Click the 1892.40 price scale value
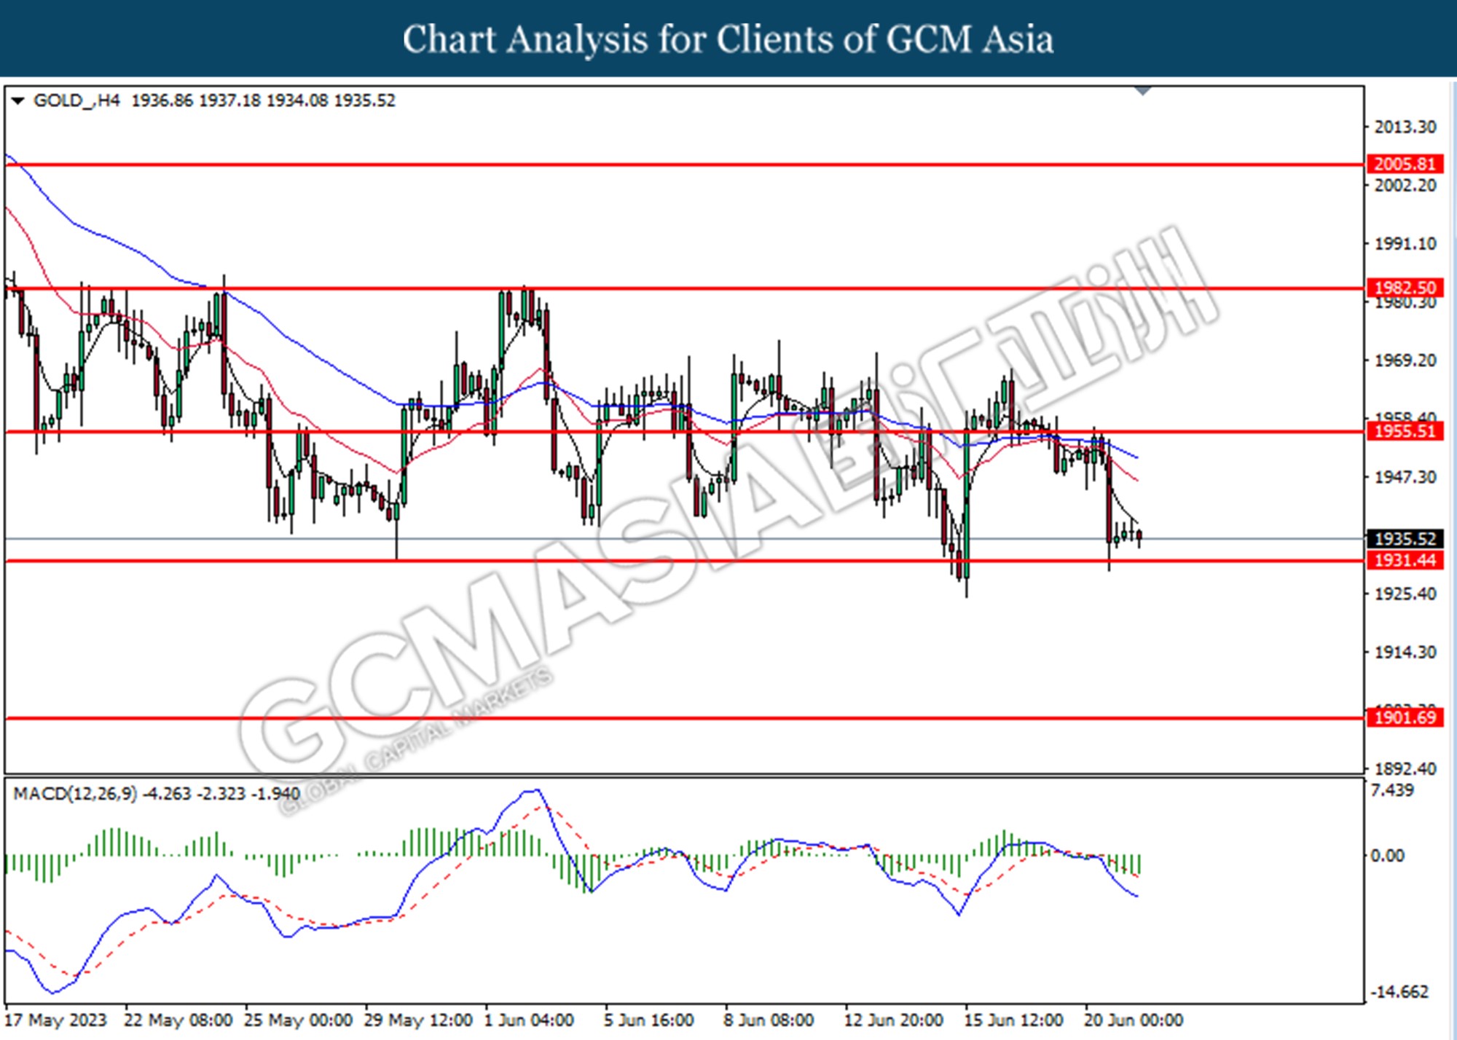 (1405, 768)
